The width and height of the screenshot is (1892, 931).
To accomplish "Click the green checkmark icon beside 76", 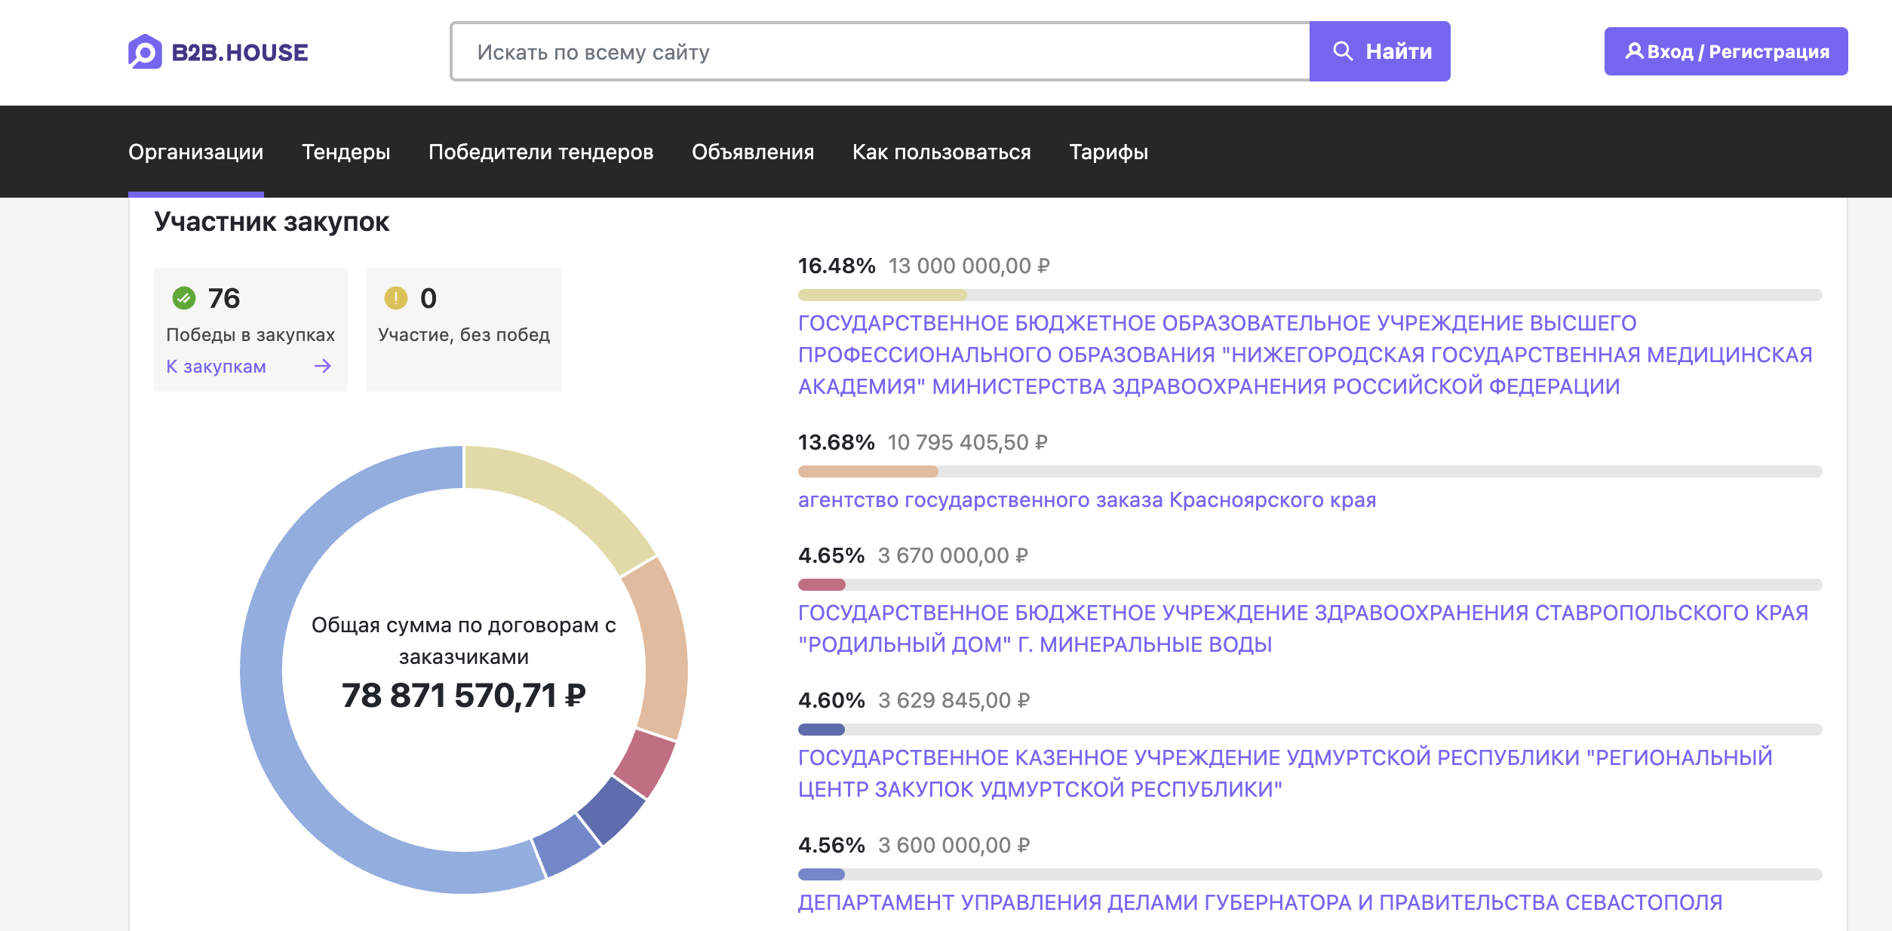I will pyautogui.click(x=183, y=298).
